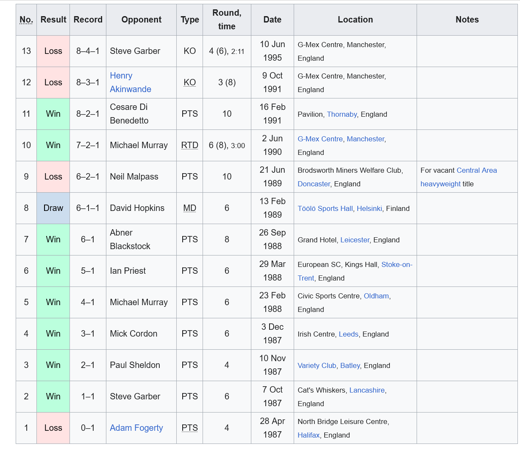The height and width of the screenshot is (452, 520).
Task: Open the Variety Club link
Action: coord(317,365)
